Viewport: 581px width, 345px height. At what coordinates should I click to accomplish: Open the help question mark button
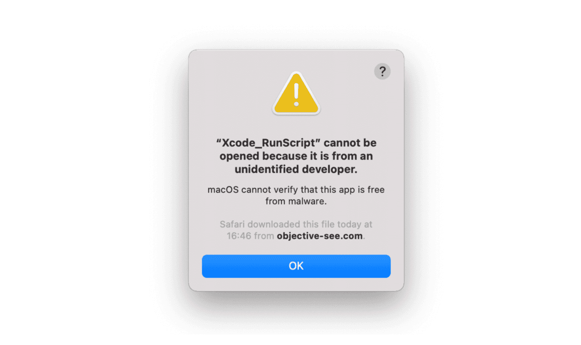[382, 72]
